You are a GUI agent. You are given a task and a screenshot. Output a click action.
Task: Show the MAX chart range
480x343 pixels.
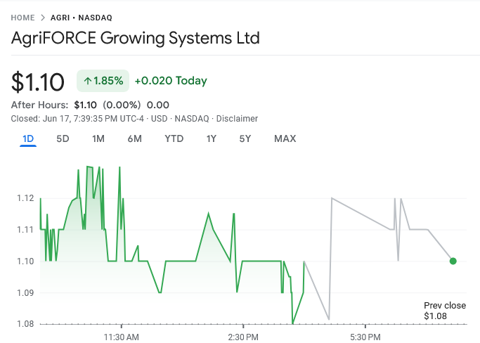coord(285,138)
